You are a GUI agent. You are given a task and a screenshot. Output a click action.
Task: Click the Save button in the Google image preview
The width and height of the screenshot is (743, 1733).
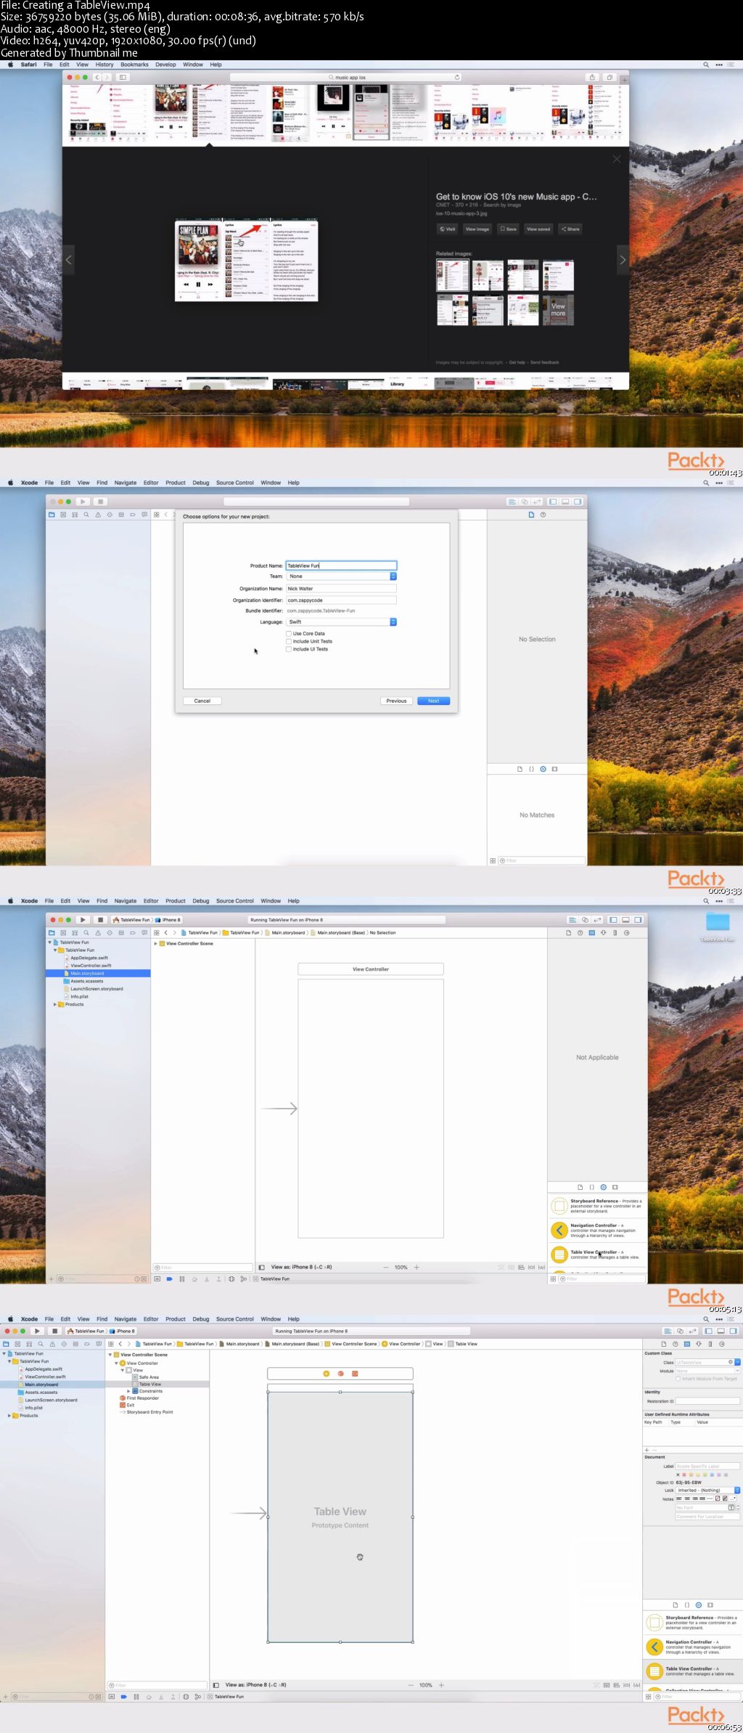click(509, 229)
